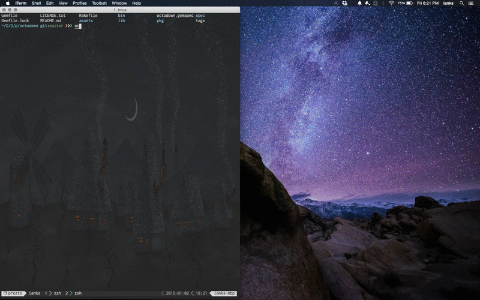Click the 2015-01-02 date in tmux bar
This screenshot has width=480, height=300.
[177, 293]
